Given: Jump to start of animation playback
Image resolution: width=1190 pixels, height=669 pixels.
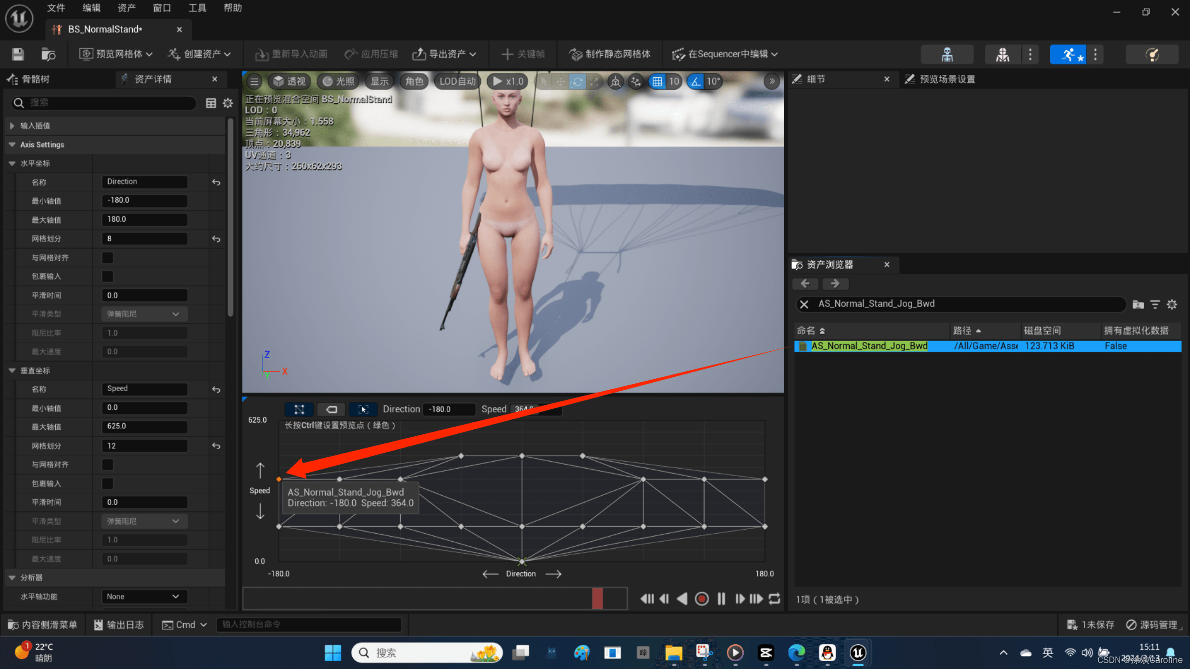Looking at the screenshot, I should [647, 599].
